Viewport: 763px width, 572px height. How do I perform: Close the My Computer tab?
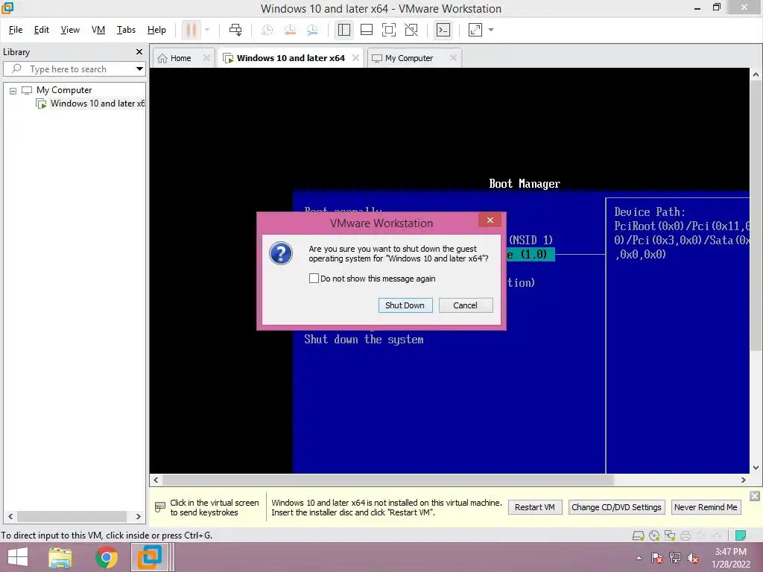pos(453,58)
